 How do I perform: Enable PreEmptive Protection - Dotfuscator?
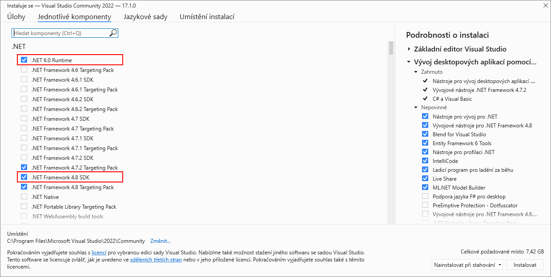pyautogui.click(x=425, y=205)
